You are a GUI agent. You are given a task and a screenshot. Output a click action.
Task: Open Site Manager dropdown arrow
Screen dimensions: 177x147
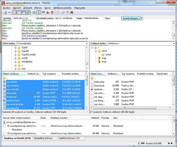pos(9,12)
